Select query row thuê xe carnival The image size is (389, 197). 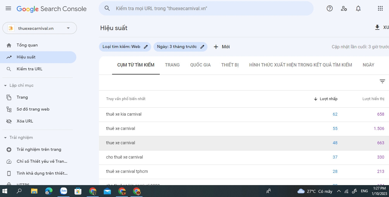coord(244,129)
